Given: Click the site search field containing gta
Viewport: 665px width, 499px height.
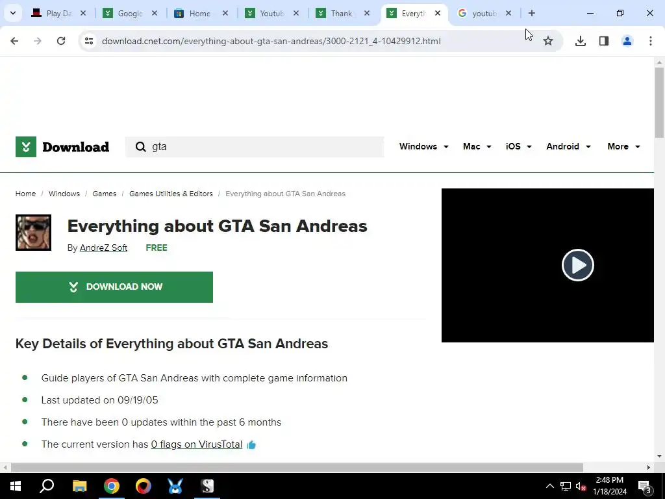Looking at the screenshot, I should tap(255, 147).
